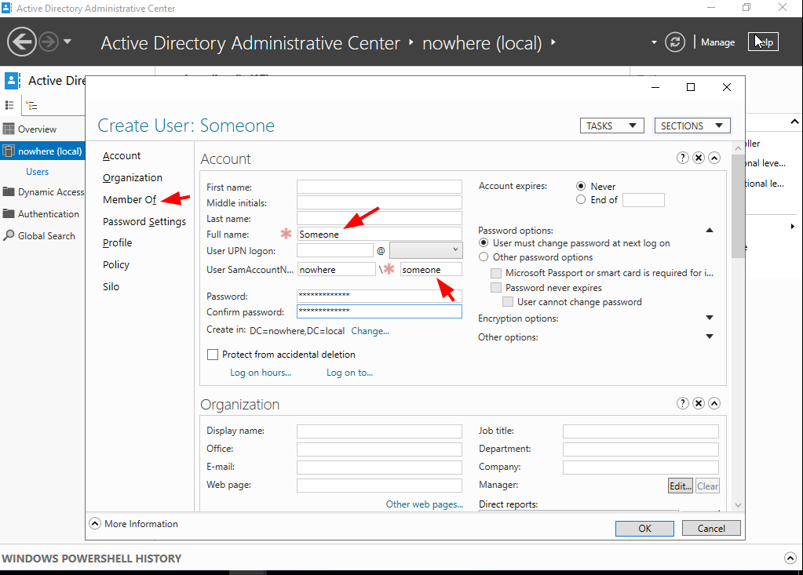Viewport: 803px width, 575px height.
Task: Select User must change password at next log on
Action: tap(484, 243)
